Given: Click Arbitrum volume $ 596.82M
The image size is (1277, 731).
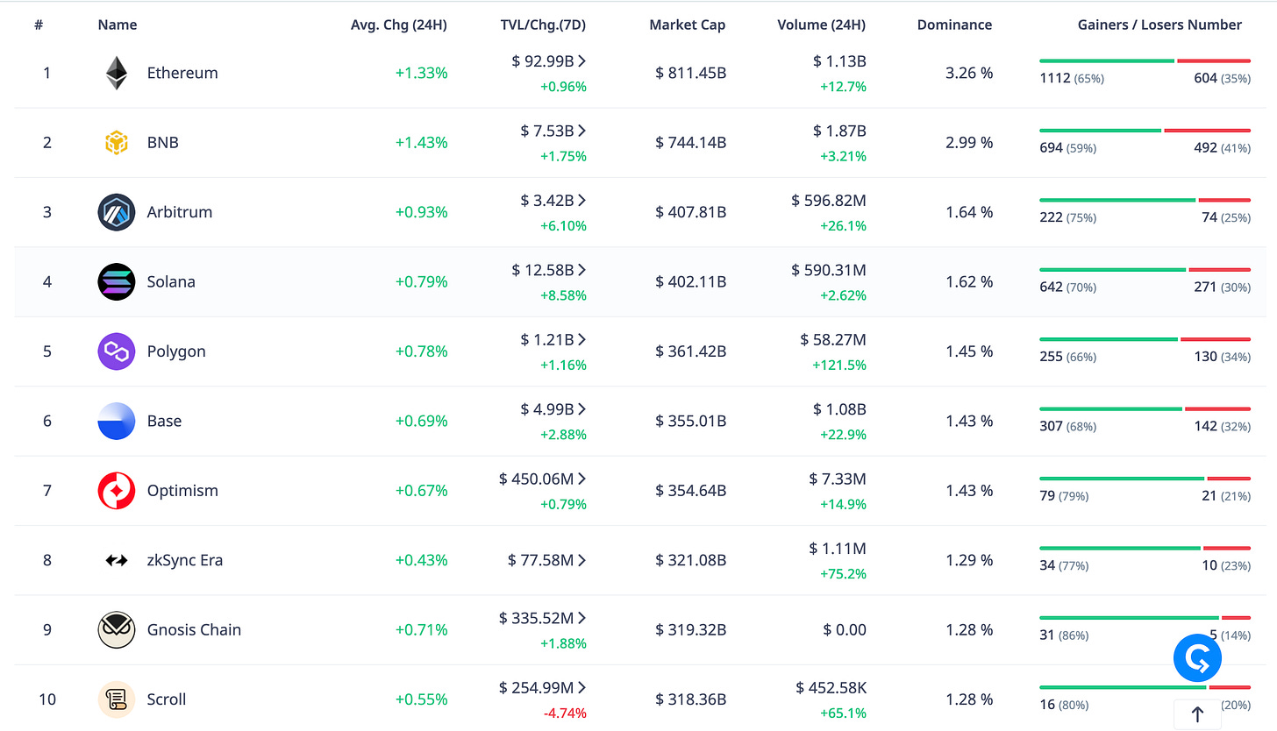Looking at the screenshot, I should coord(828,200).
